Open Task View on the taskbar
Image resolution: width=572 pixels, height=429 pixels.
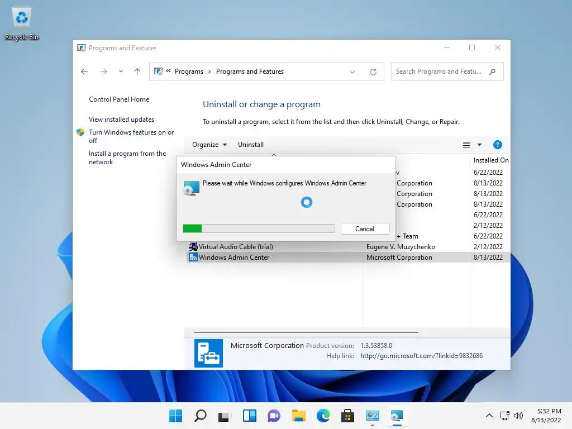pos(225,416)
